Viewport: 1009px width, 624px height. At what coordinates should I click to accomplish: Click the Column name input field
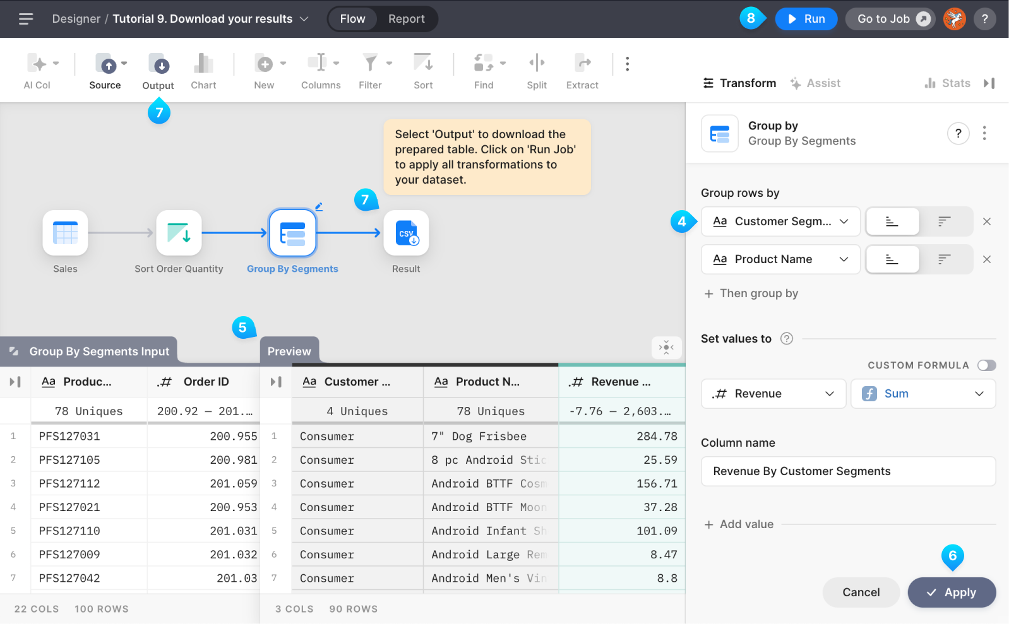point(848,471)
